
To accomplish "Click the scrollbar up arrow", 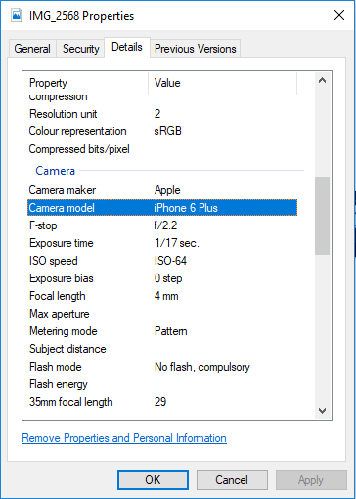I will (322, 80).
